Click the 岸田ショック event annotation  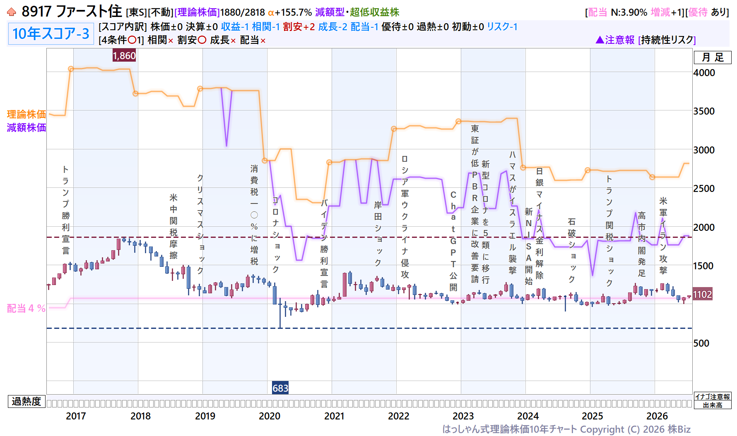(378, 234)
